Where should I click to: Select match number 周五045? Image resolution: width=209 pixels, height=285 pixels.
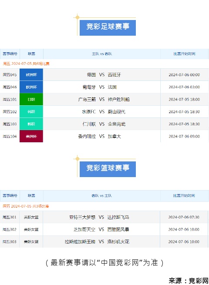pyautogui.click(x=10, y=75)
